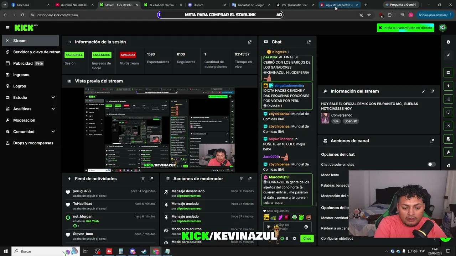This screenshot has height=256, width=456.
Task: Toggle Chat de solo-emotes switch
Action: tap(431, 165)
